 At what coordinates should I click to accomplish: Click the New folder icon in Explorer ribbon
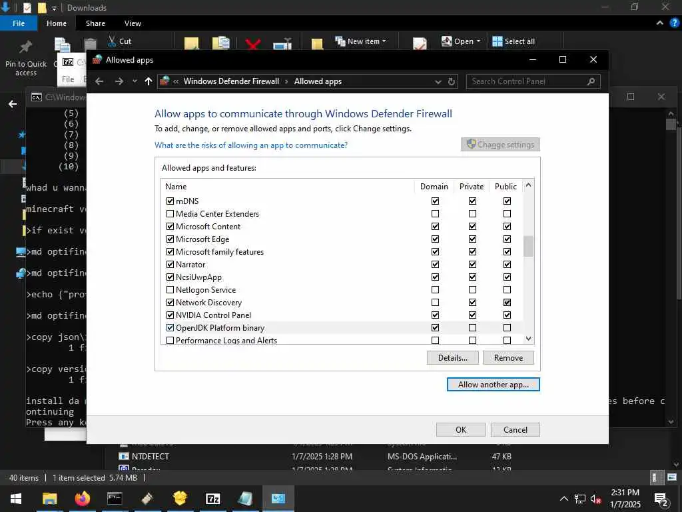coord(317,43)
